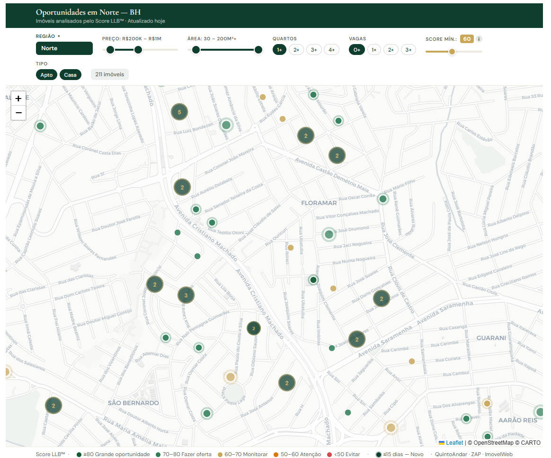Click the '60–70 Monitorar' legend entry
551x458 pixels.
242,455
